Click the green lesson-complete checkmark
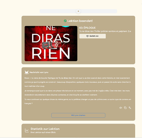Screen dimensions: 142x138 tap(65, 21)
